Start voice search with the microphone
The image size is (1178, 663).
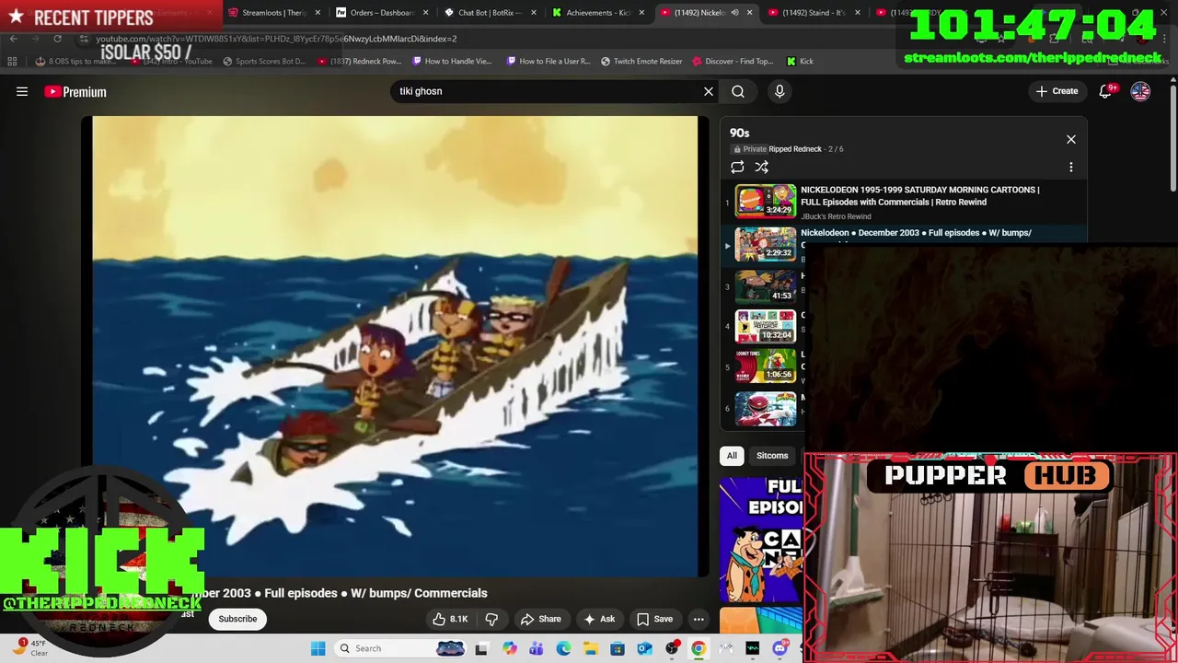(780, 91)
